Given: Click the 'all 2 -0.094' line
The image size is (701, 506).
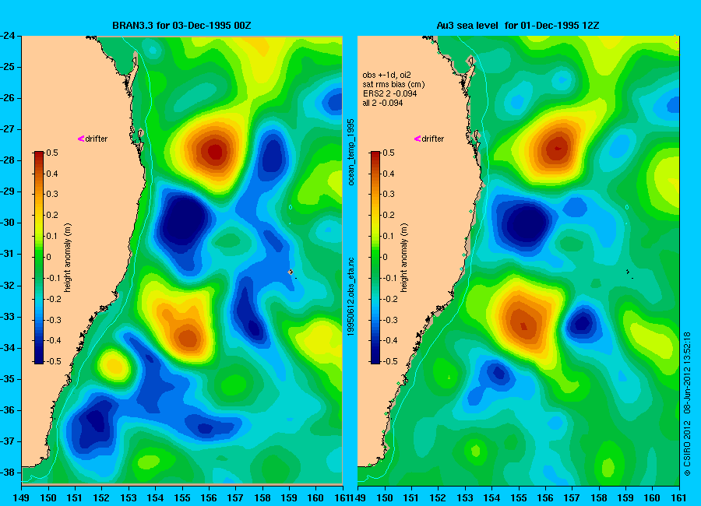Looking at the screenshot, I should point(382,103).
